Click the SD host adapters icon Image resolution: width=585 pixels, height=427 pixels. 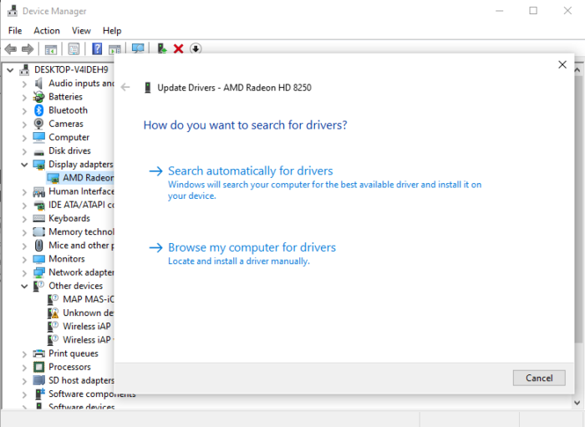38,380
